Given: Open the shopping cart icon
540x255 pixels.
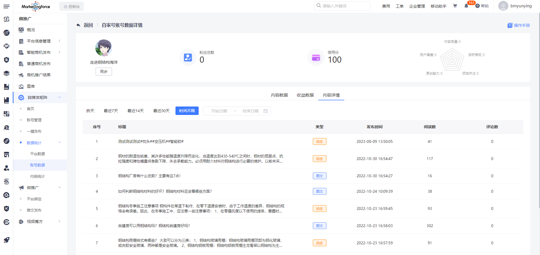Looking at the screenshot, I should click(x=455, y=6).
